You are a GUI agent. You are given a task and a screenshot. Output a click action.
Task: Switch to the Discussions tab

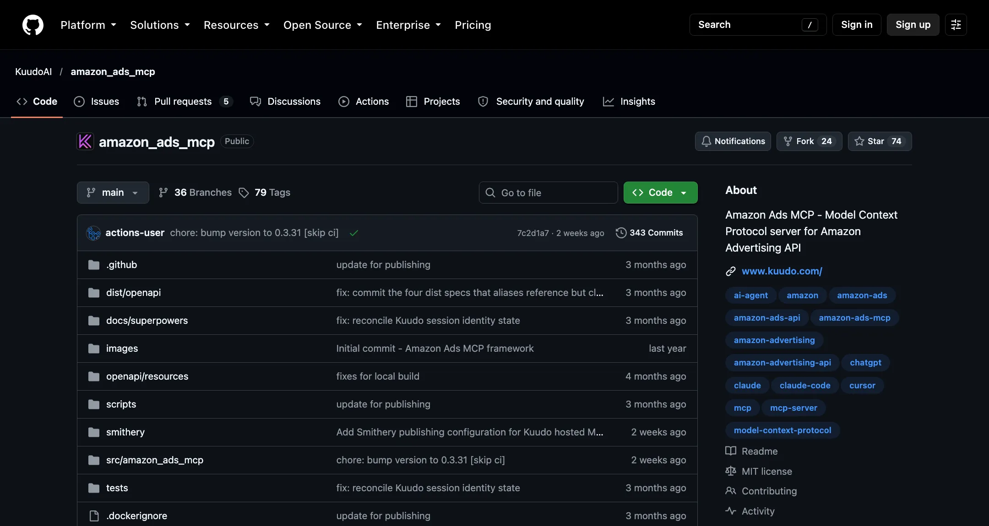[285, 102]
